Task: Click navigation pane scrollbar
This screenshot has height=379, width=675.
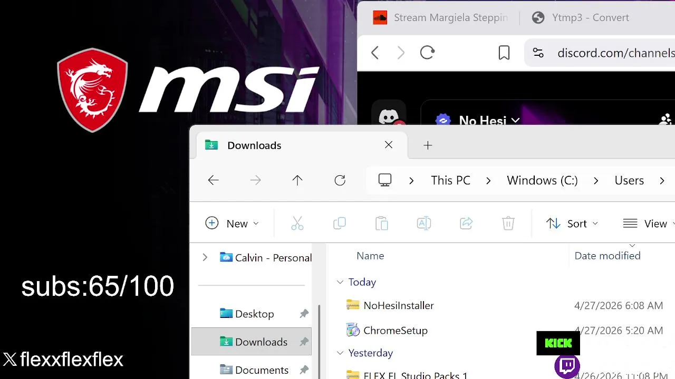Action: [319, 342]
